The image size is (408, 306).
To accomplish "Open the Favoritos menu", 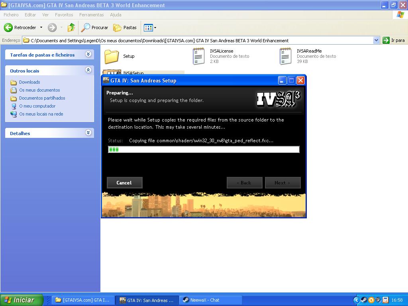I will click(64, 15).
